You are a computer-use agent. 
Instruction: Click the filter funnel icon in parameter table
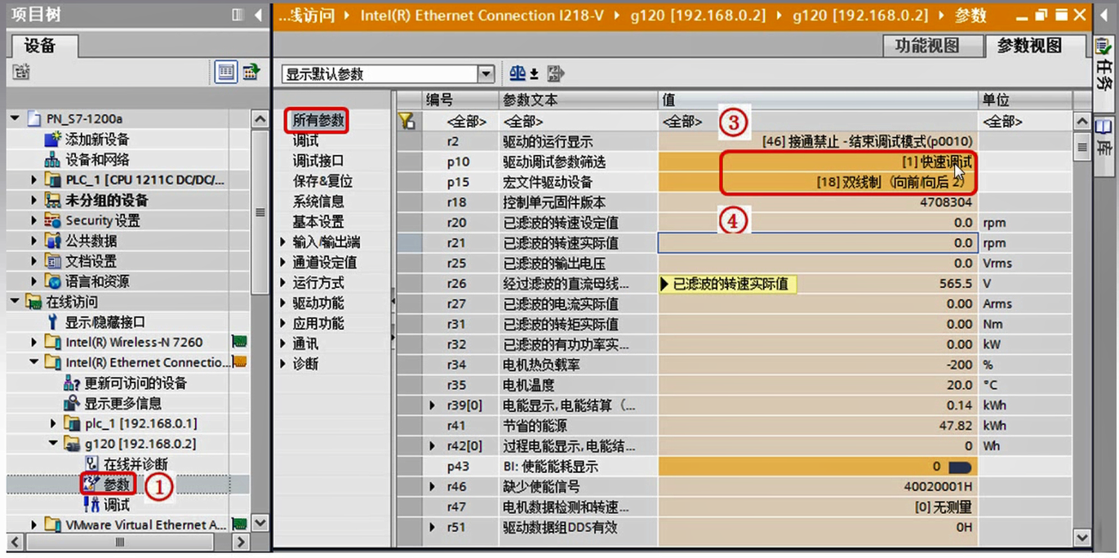pyautogui.click(x=406, y=122)
